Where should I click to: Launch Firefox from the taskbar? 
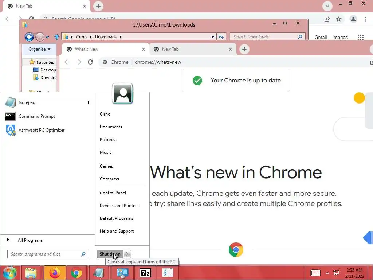tap(55, 273)
